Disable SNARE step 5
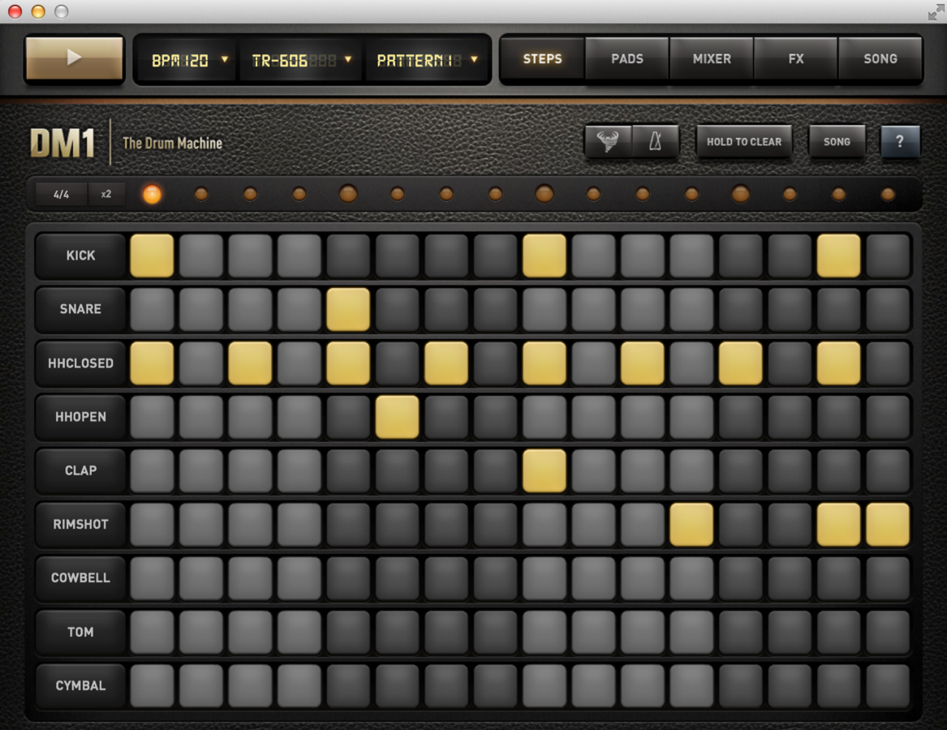Screen dimensions: 947x730 (x=348, y=309)
